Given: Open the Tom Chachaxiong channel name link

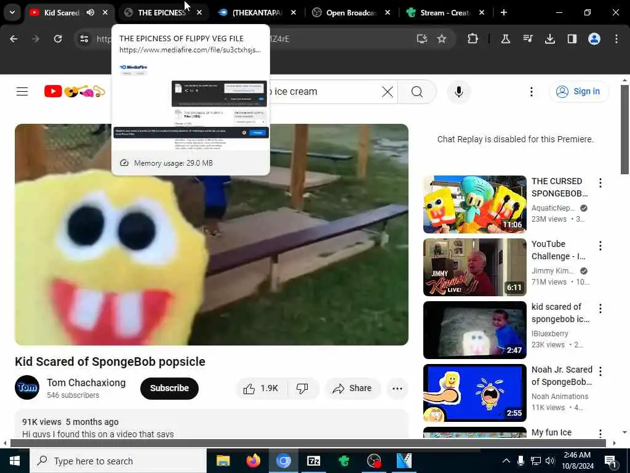Looking at the screenshot, I should click(x=86, y=382).
